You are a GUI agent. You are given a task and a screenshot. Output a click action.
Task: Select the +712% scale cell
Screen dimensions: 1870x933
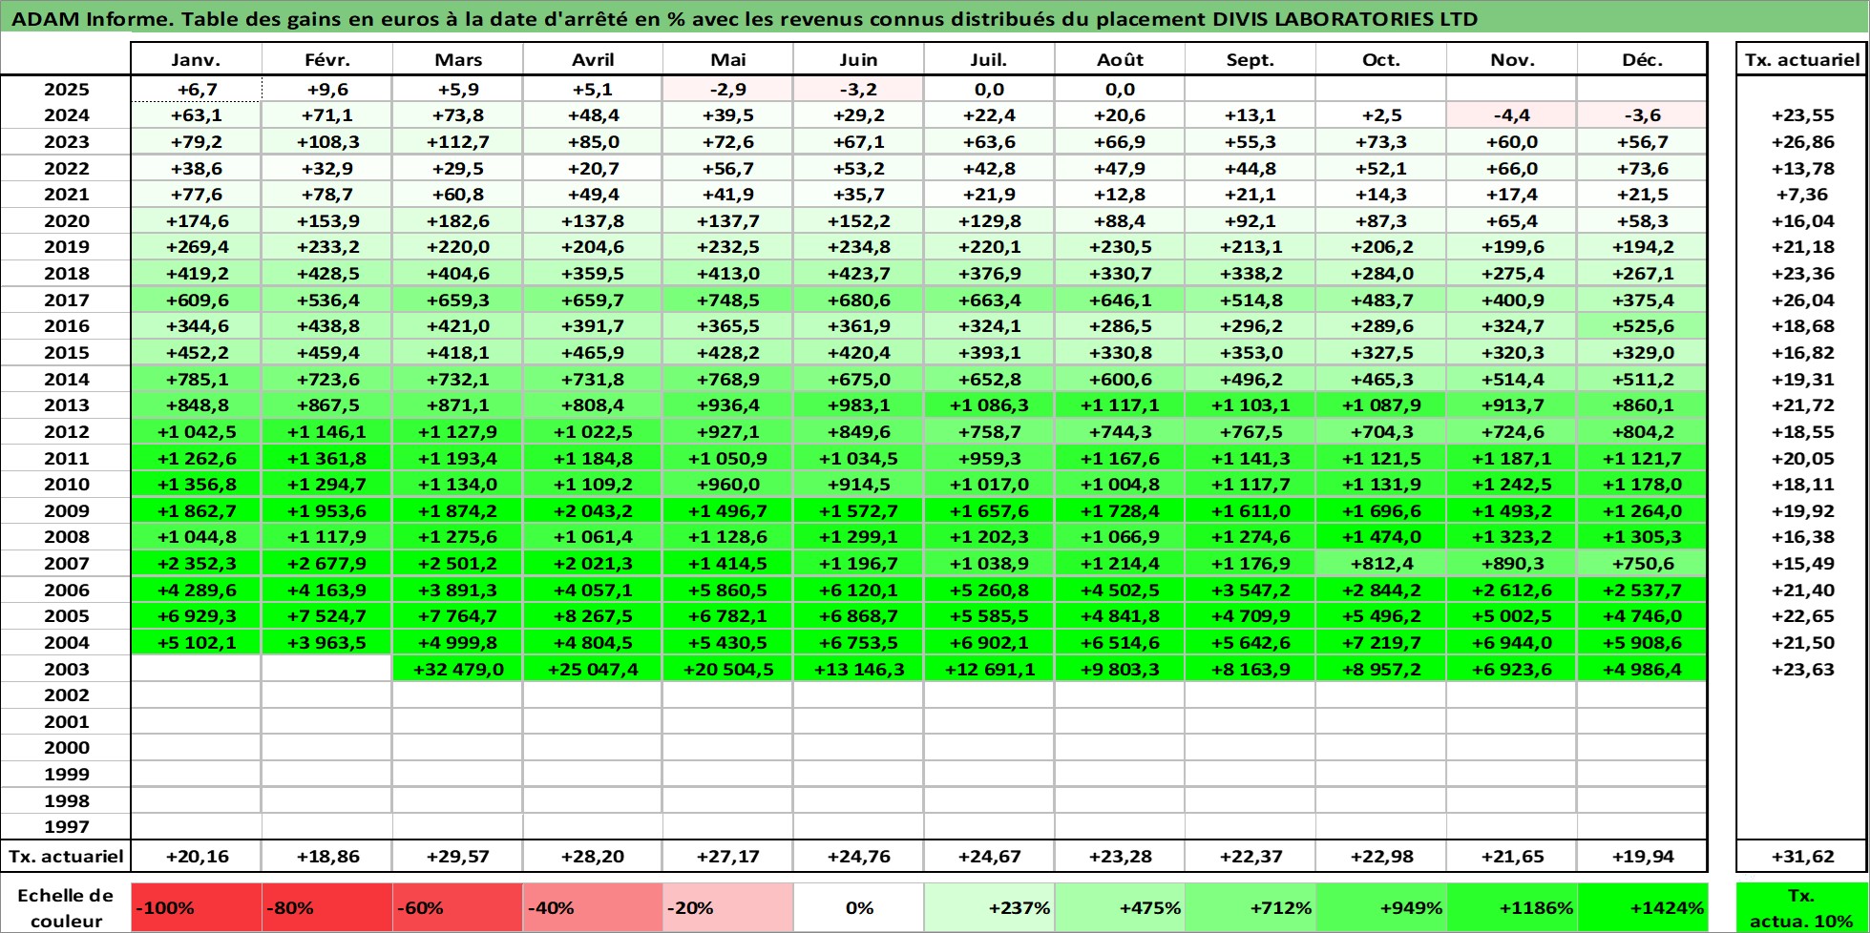(x=1250, y=907)
